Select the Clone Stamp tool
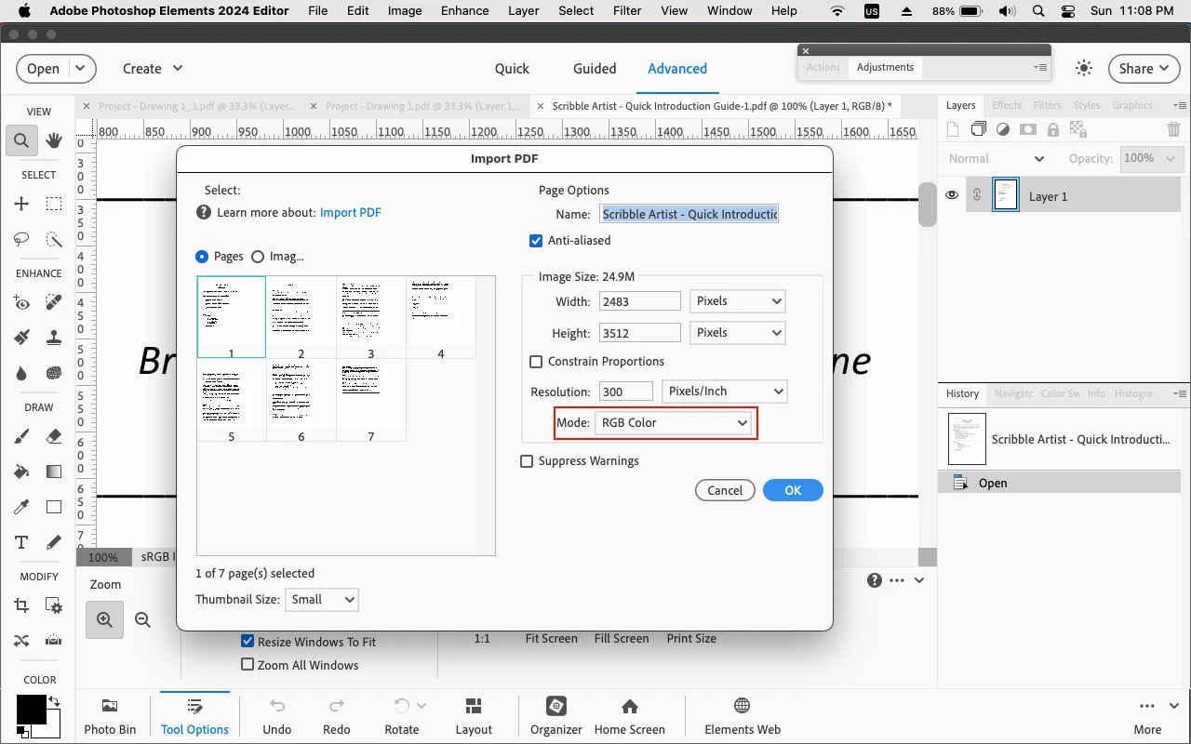This screenshot has width=1191, height=744. (54, 338)
